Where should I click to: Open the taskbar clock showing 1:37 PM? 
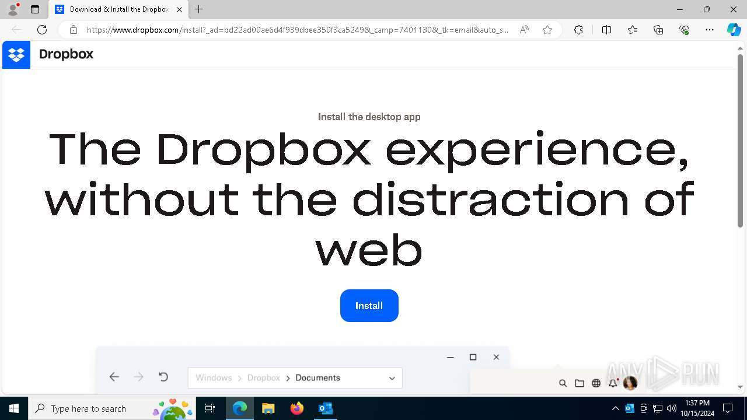click(x=697, y=408)
